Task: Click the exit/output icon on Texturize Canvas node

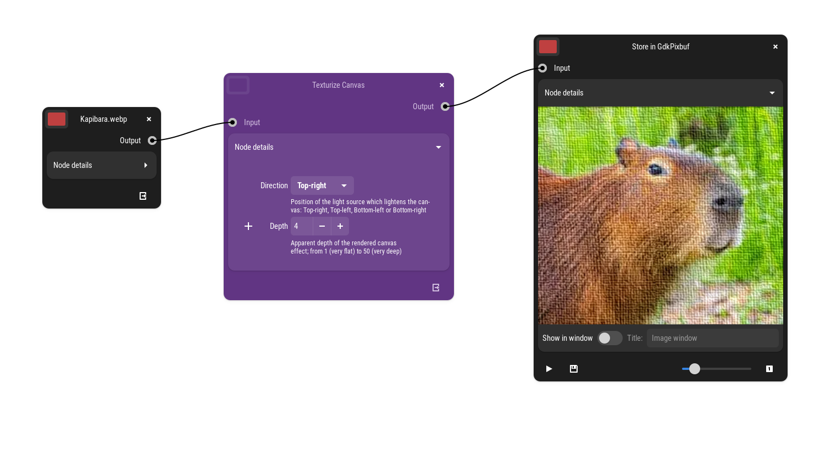Action: tap(435, 287)
